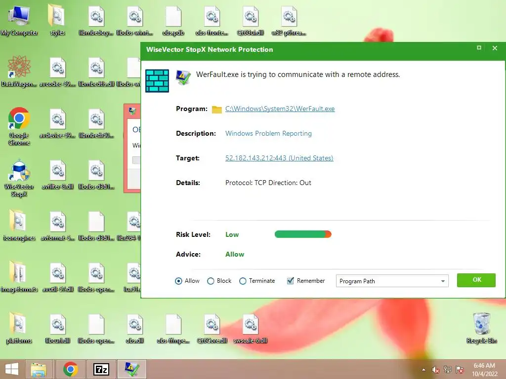Viewport: 506px width, 379px height.
Task: Select the My Computer desktop icon
Action: pos(19,20)
